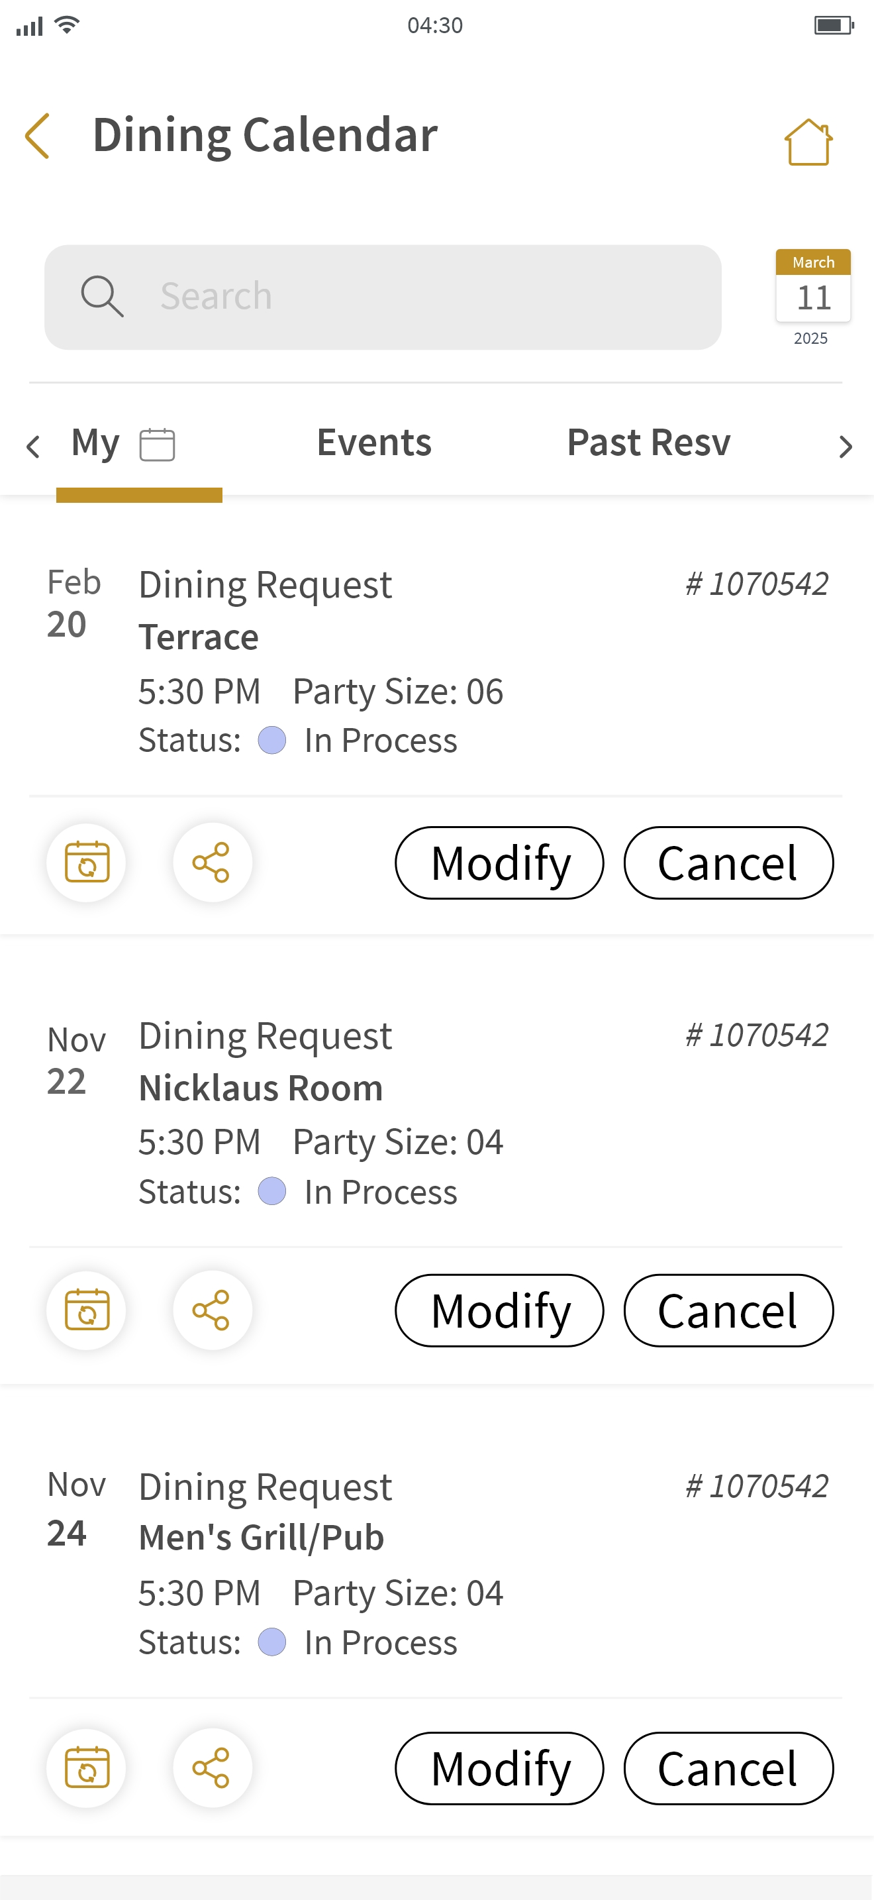This screenshot has height=1900, width=874.
Task: Sync Terrace reservation to calendar
Action: click(87, 863)
